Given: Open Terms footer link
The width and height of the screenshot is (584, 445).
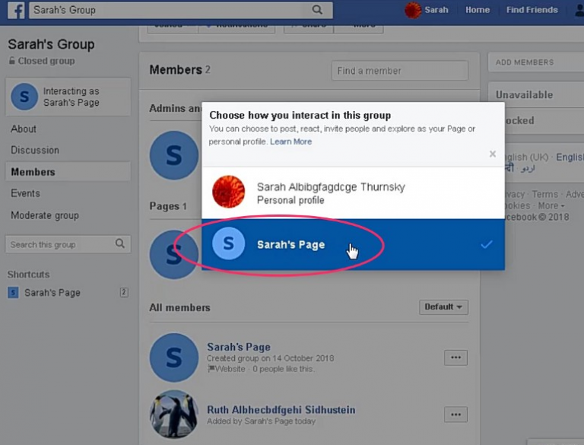Looking at the screenshot, I should (x=545, y=194).
